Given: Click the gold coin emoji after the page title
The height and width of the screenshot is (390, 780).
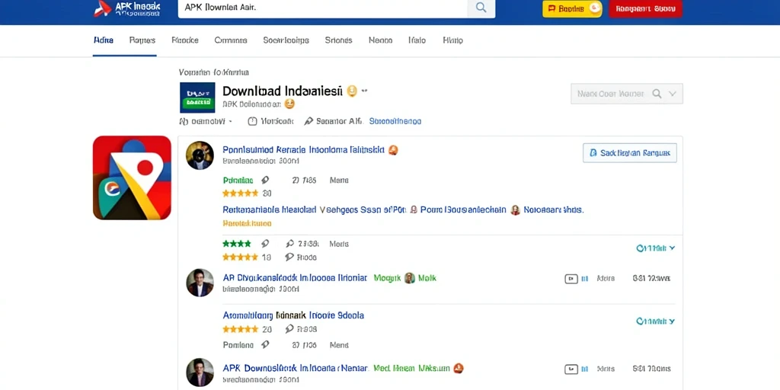Looking at the screenshot, I should tap(352, 91).
